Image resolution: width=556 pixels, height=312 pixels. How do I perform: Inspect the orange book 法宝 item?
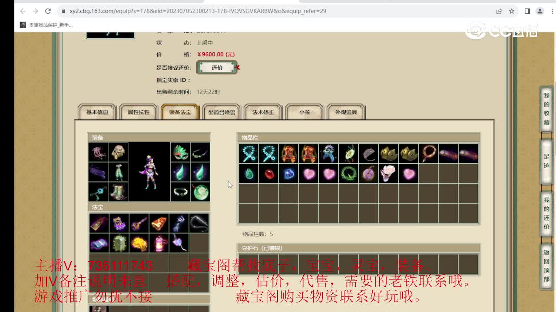point(159,223)
